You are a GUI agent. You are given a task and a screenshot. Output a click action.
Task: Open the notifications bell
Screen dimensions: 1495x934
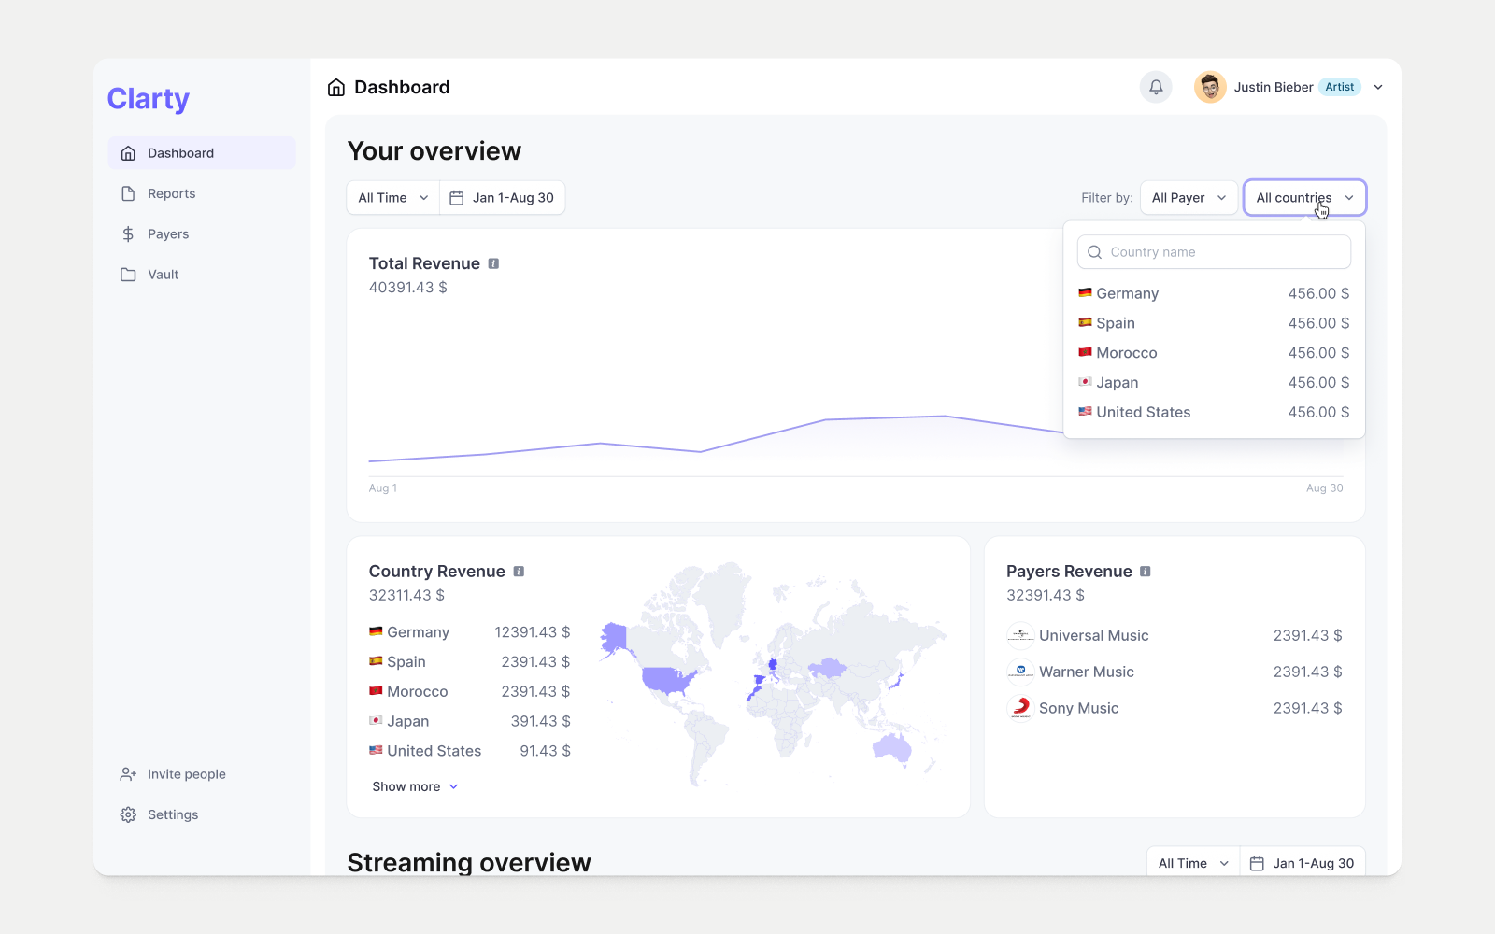[x=1156, y=87]
